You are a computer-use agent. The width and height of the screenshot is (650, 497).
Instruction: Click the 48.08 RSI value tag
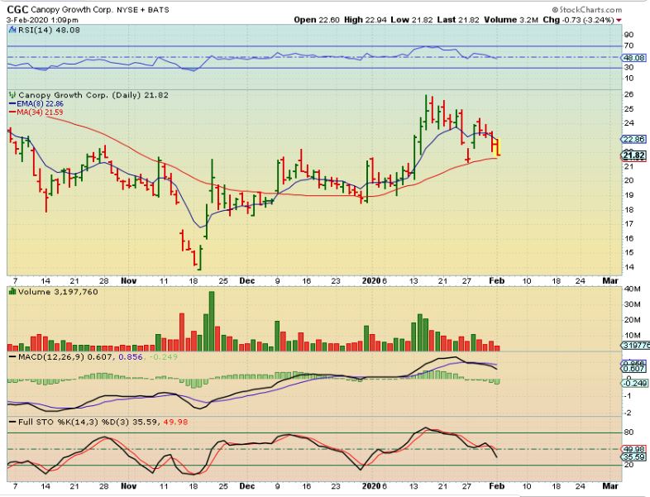click(x=633, y=58)
